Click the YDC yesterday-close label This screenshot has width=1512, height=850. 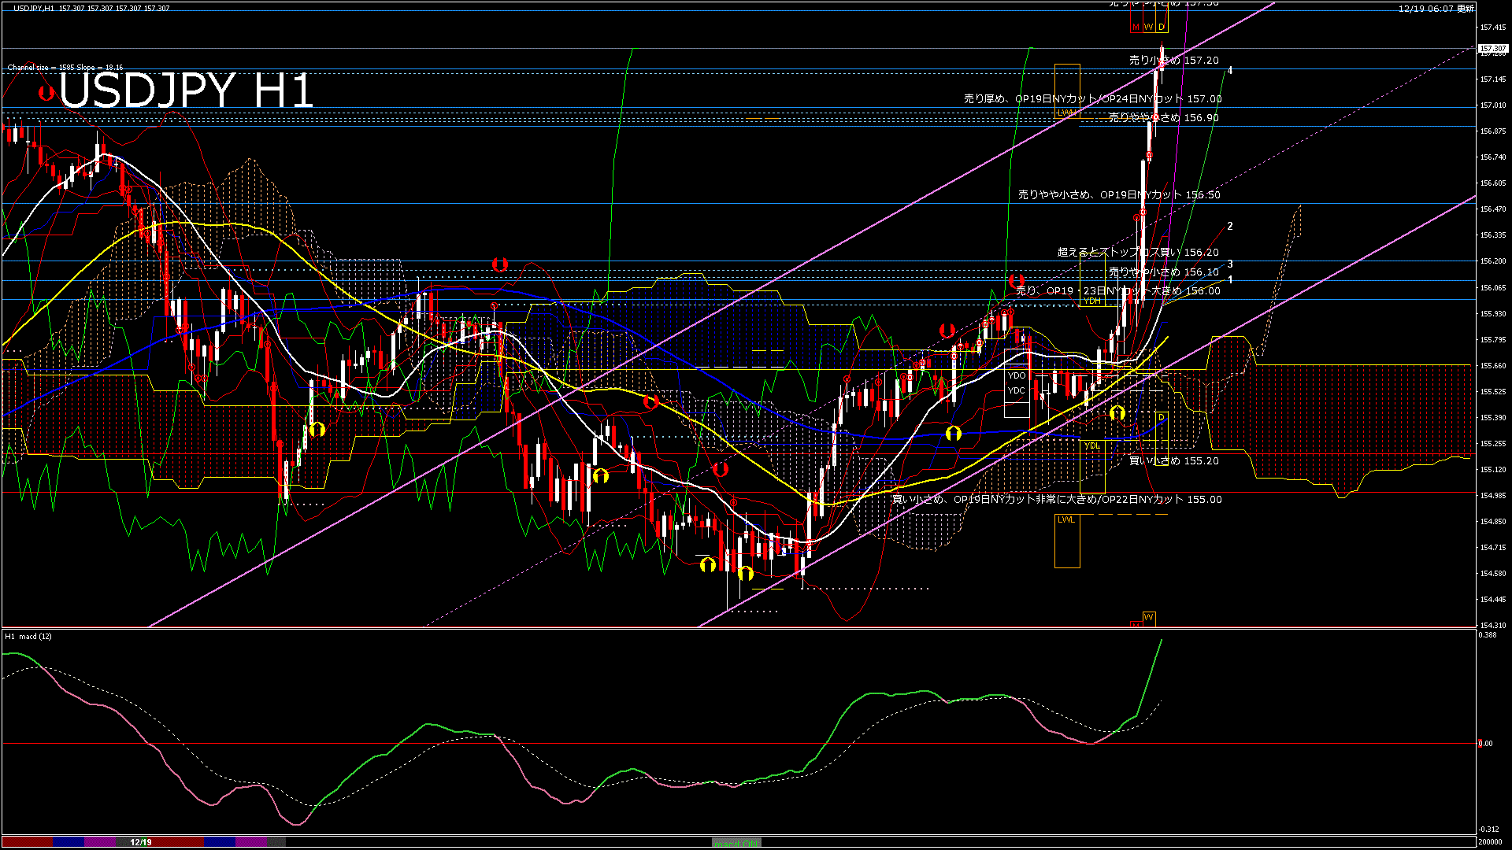1016,390
